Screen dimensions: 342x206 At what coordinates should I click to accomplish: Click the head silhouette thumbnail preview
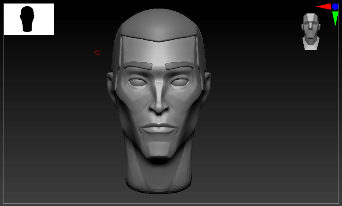[29, 19]
